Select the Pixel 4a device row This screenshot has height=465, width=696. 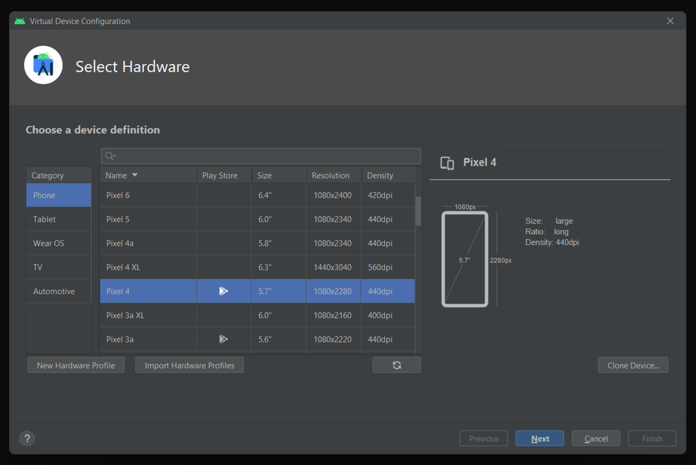(x=257, y=243)
